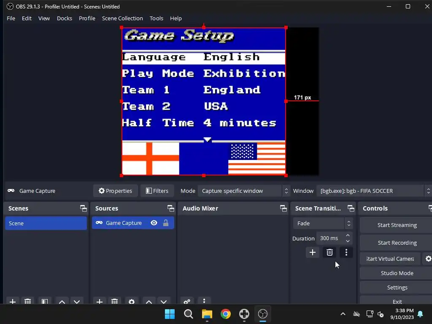Move source up in the Sources list
The image size is (432, 324).
(x=149, y=301)
